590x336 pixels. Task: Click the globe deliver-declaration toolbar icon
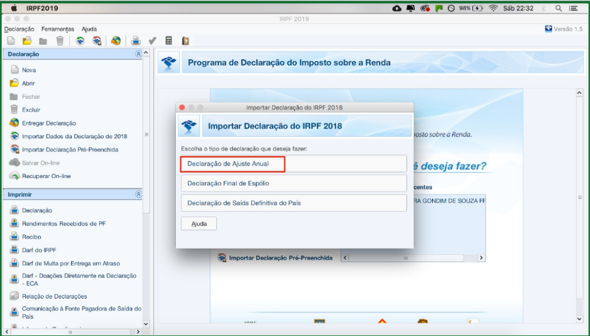116,41
